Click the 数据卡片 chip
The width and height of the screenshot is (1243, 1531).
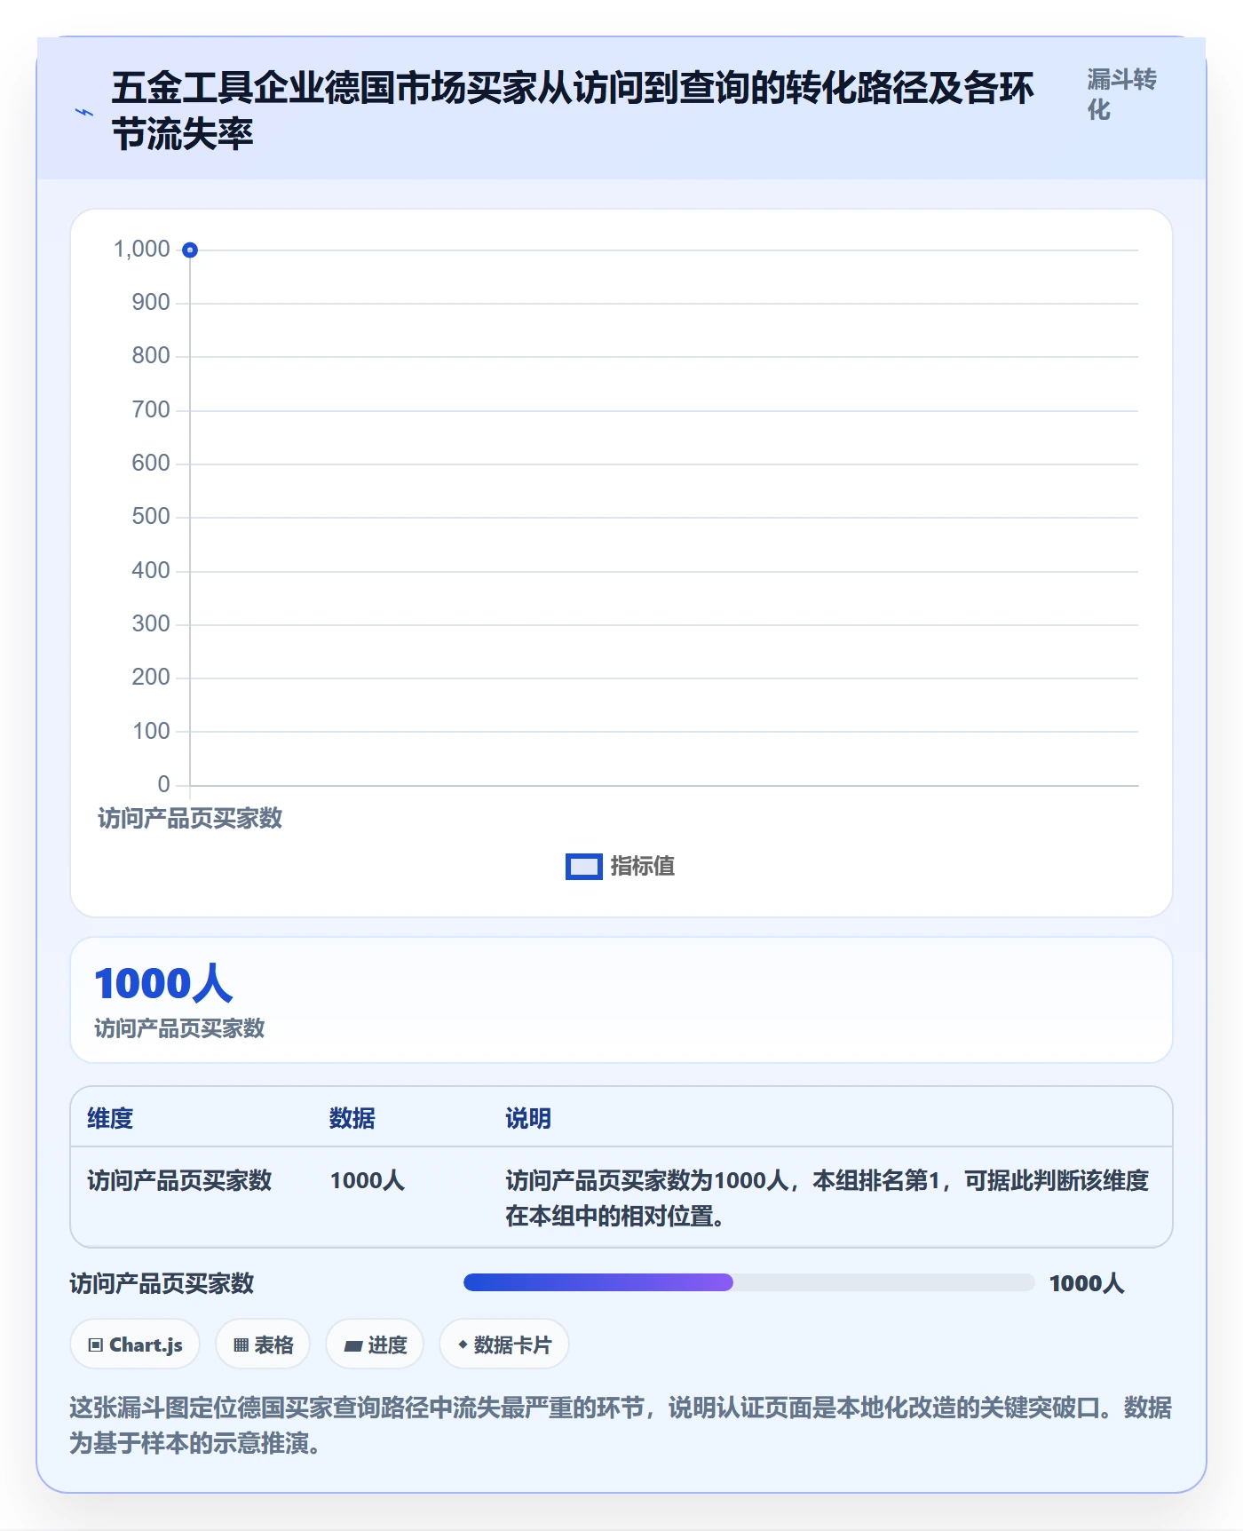(x=504, y=1345)
